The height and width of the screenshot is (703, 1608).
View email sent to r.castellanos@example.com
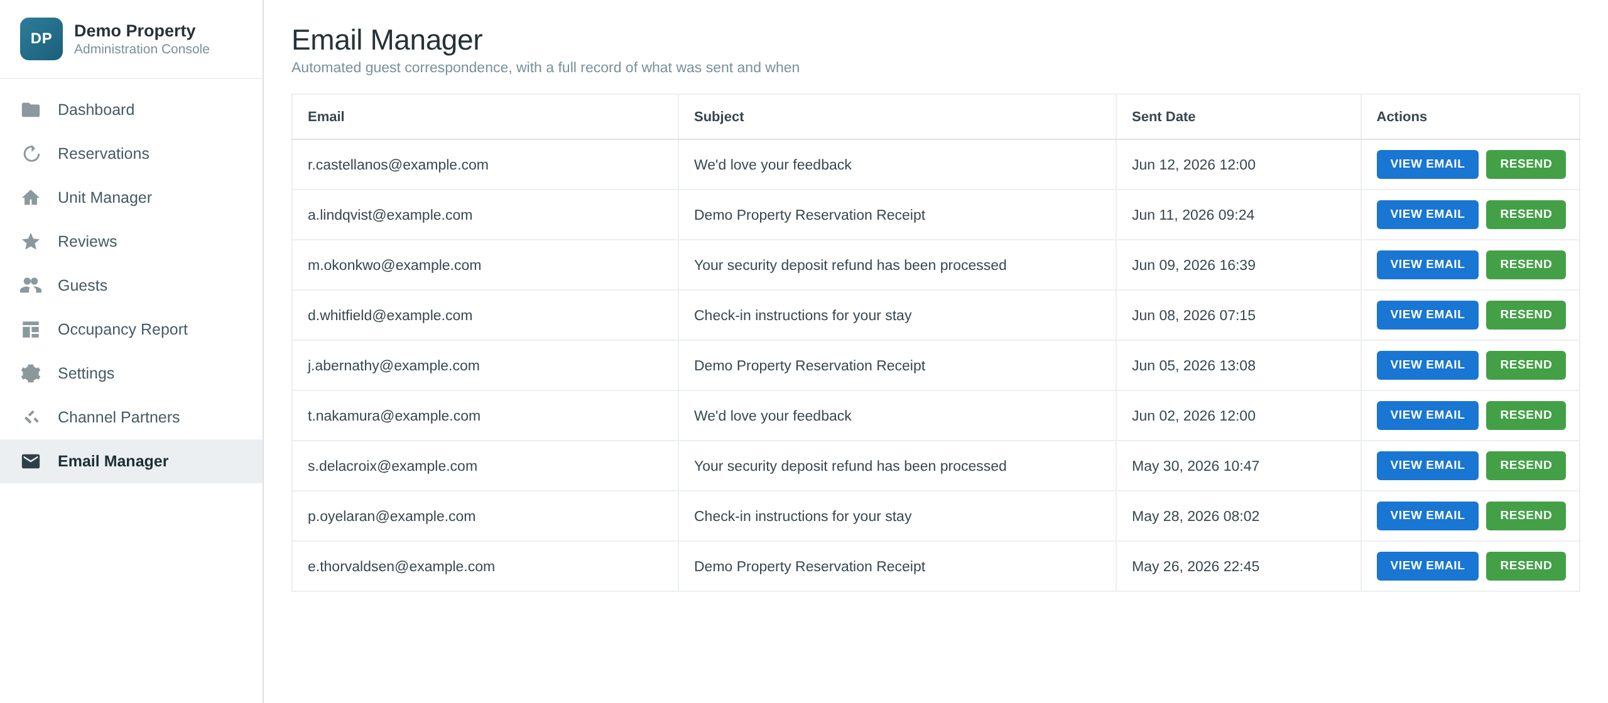1427,164
